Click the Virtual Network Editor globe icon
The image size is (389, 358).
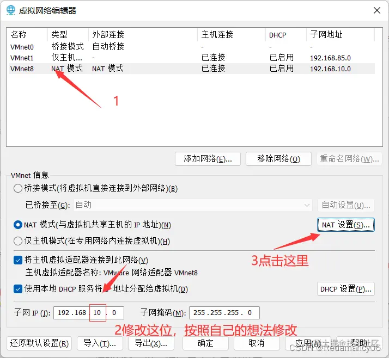point(11,10)
